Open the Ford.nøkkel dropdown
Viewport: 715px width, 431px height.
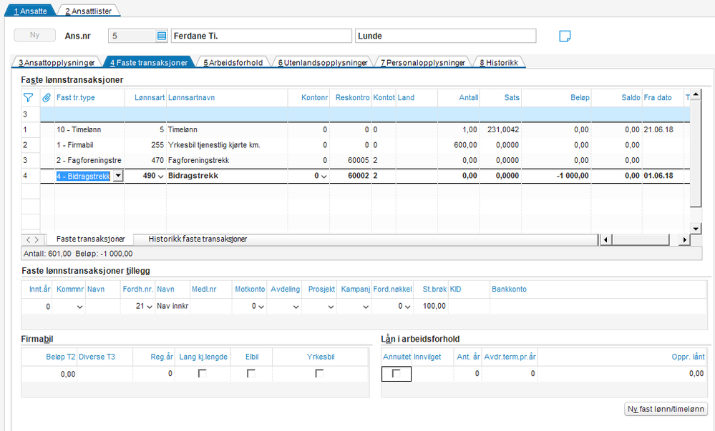[x=408, y=307]
